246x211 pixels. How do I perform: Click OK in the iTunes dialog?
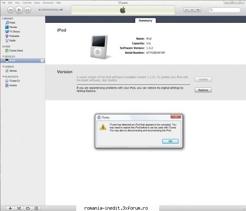pos(170,141)
